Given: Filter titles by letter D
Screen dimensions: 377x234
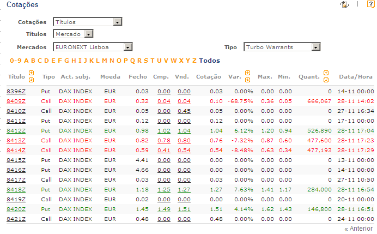Looking at the screenshot, I should [x=46, y=61].
